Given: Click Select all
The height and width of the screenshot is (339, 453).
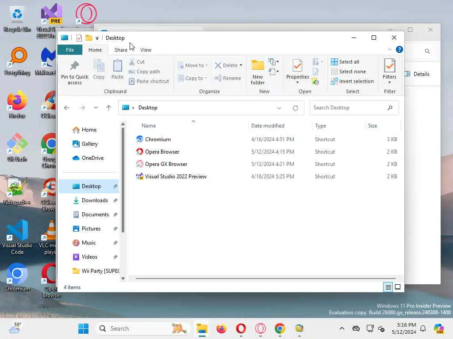Looking at the screenshot, I should tap(345, 62).
